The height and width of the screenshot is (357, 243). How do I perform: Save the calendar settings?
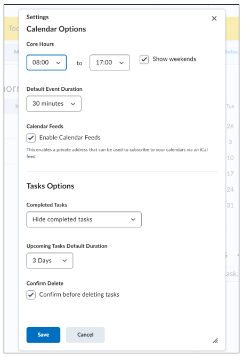pyautogui.click(x=43, y=335)
